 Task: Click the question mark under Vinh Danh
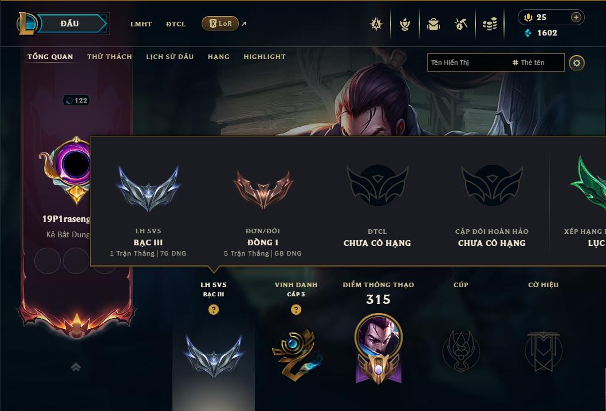296,310
